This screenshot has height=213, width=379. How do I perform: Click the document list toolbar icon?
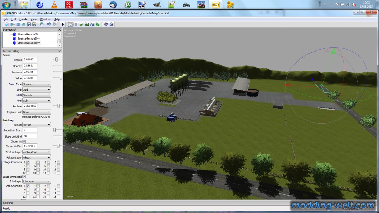[x=18, y=24]
